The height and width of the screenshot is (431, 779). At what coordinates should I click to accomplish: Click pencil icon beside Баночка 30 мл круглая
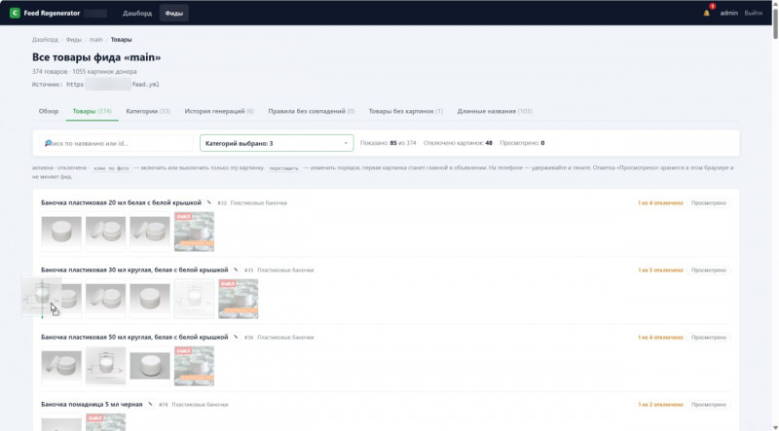236,269
